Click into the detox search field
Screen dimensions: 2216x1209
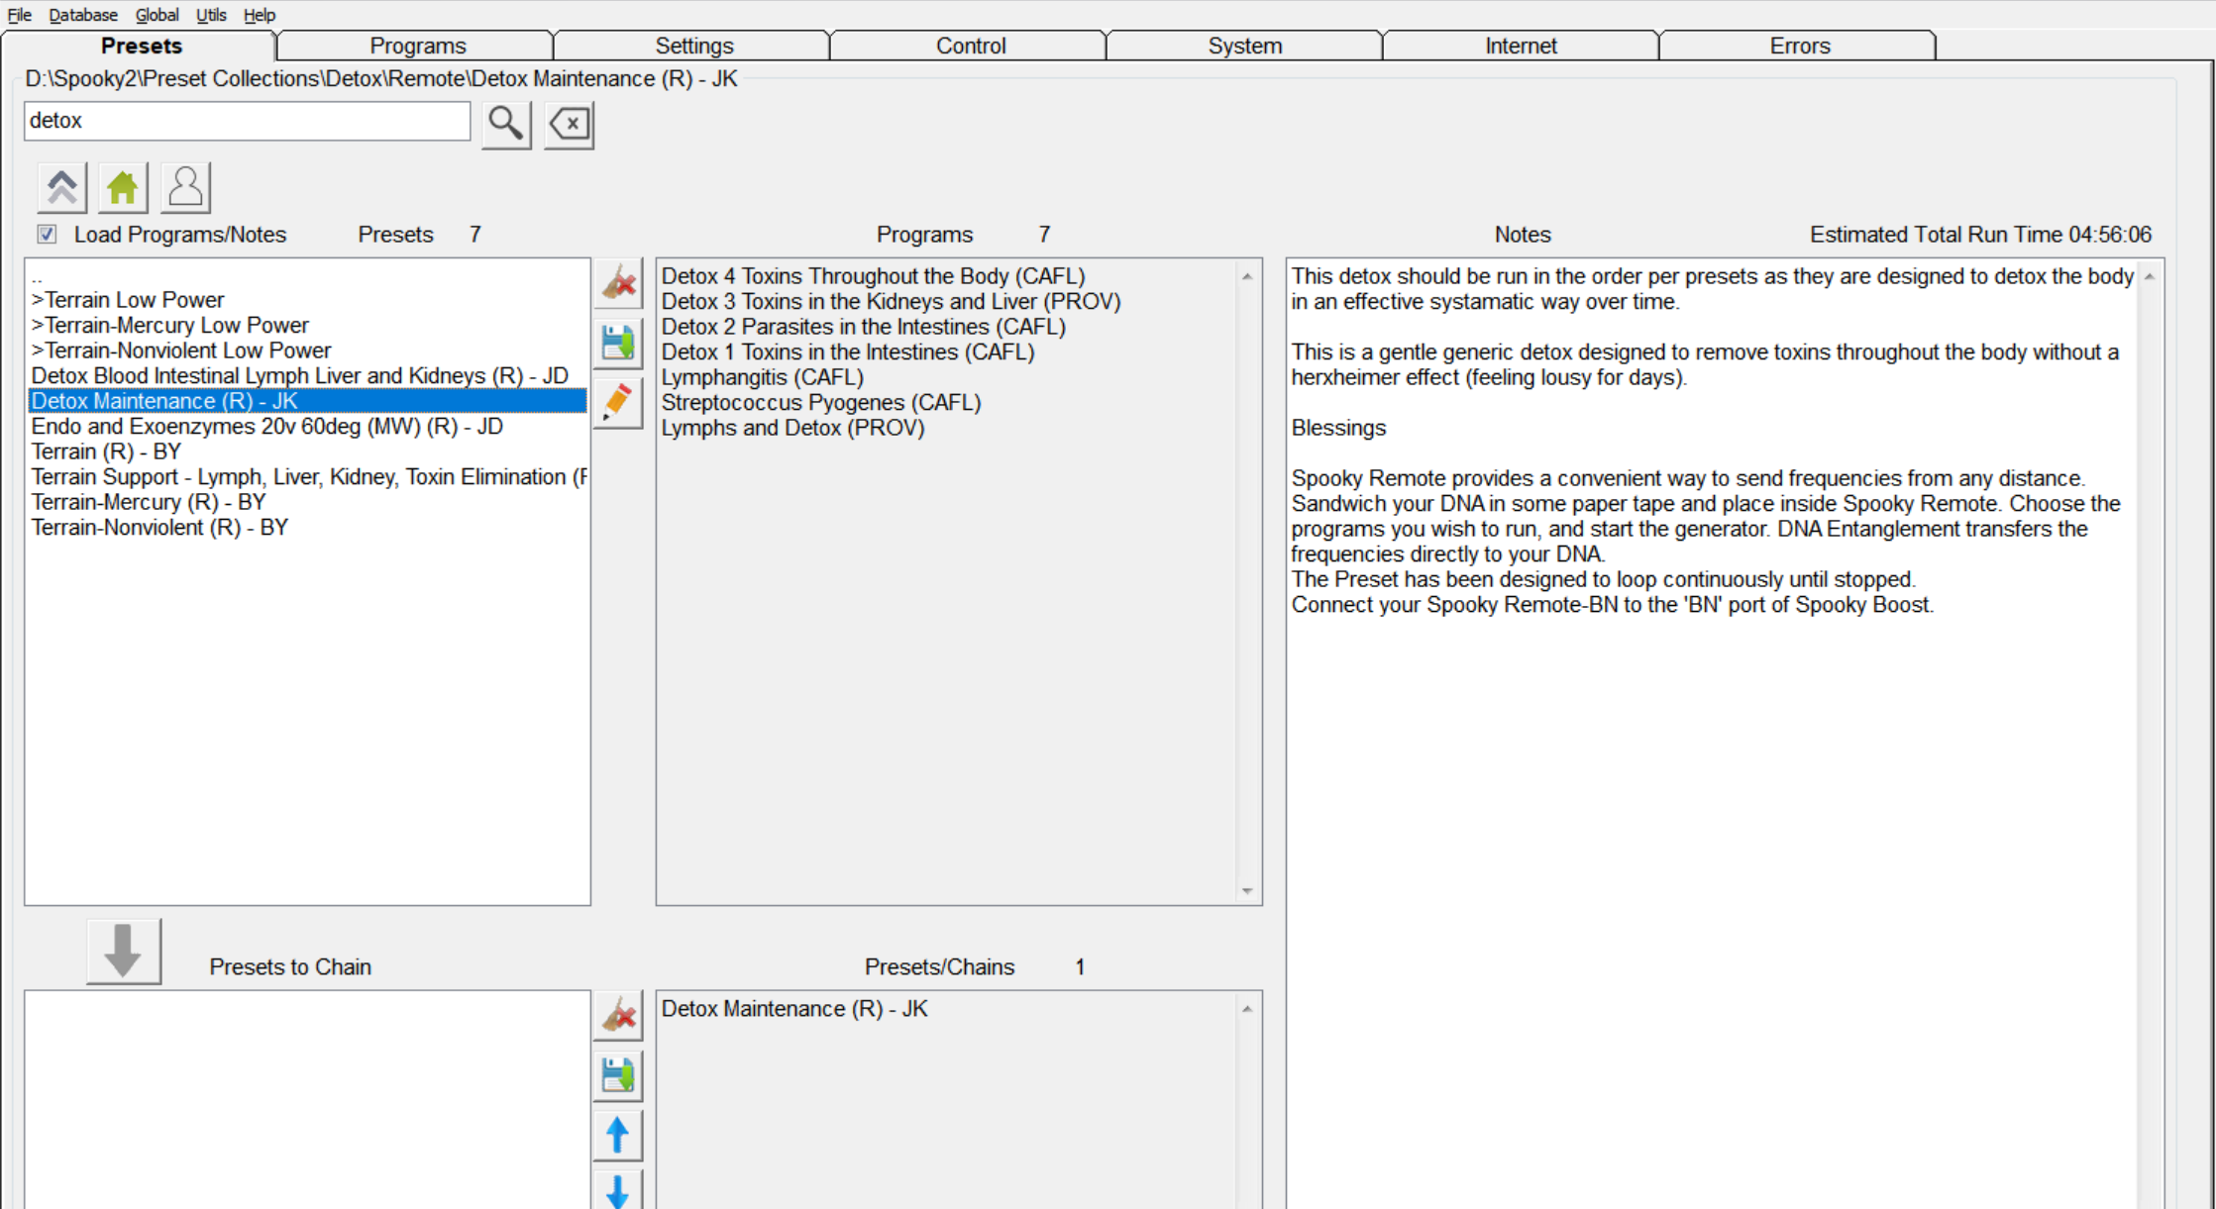[x=247, y=121]
